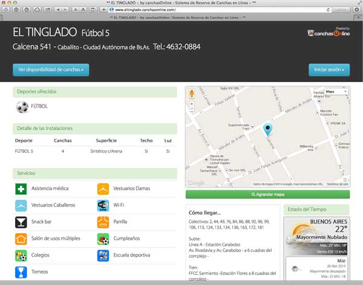Open a new tab with plus
Viewport: 363px width, 285px height.
(358, 18)
